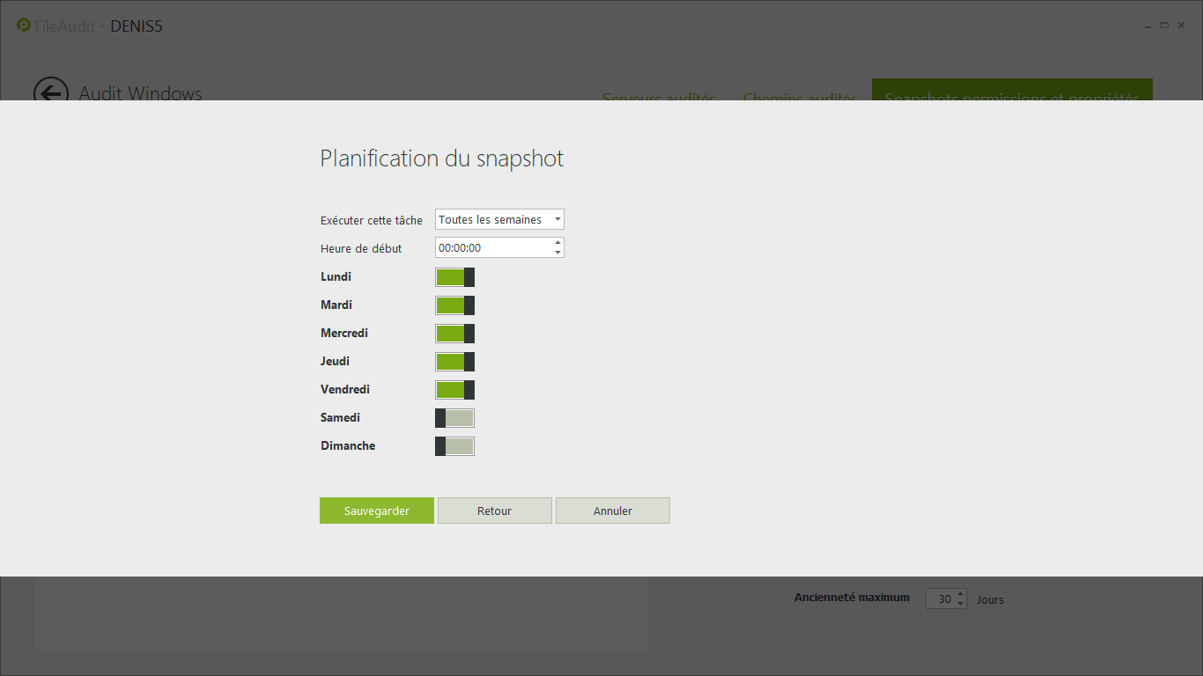Click the back arrow beside Audit Windows

pos(50,92)
